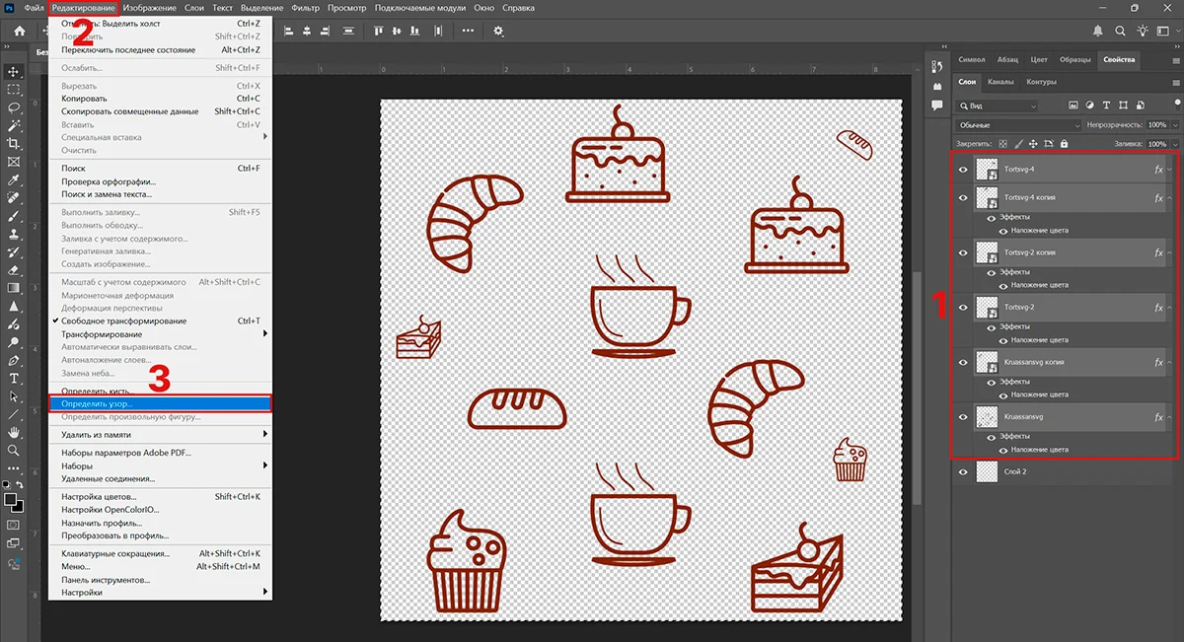Open the Изображение menu
The image size is (1184, 642).
150,8
